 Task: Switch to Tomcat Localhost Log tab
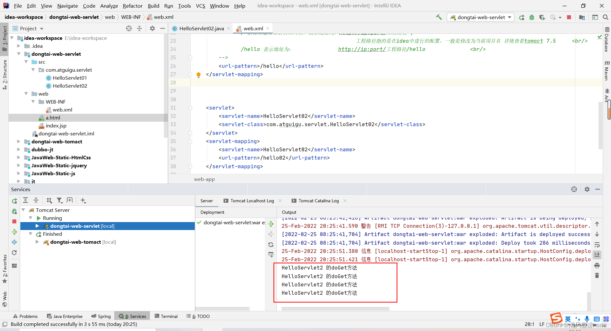point(252,201)
